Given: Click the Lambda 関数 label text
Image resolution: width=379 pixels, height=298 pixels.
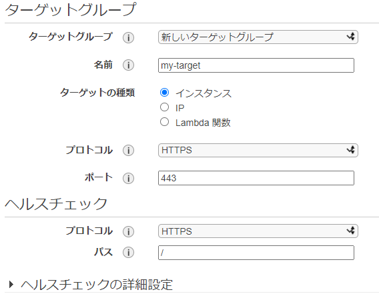Looking at the screenshot, I should click(203, 123).
